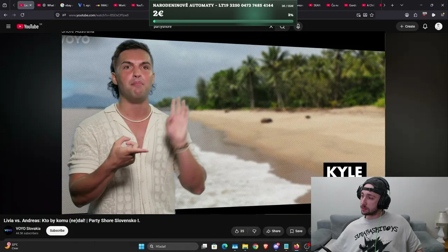Image resolution: width=448 pixels, height=252 pixels.
Task: Open YouTube notifications bell
Action: [x=425, y=26]
